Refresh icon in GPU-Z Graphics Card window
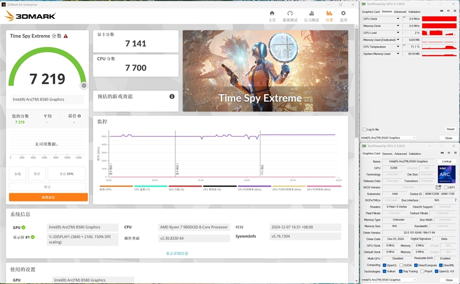Image resolution: width=460 pixels, height=284 pixels. (448, 153)
